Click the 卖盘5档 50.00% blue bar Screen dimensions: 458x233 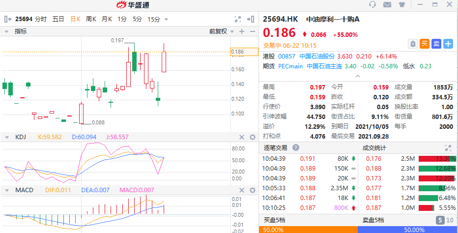pyautogui.click(x=408, y=230)
